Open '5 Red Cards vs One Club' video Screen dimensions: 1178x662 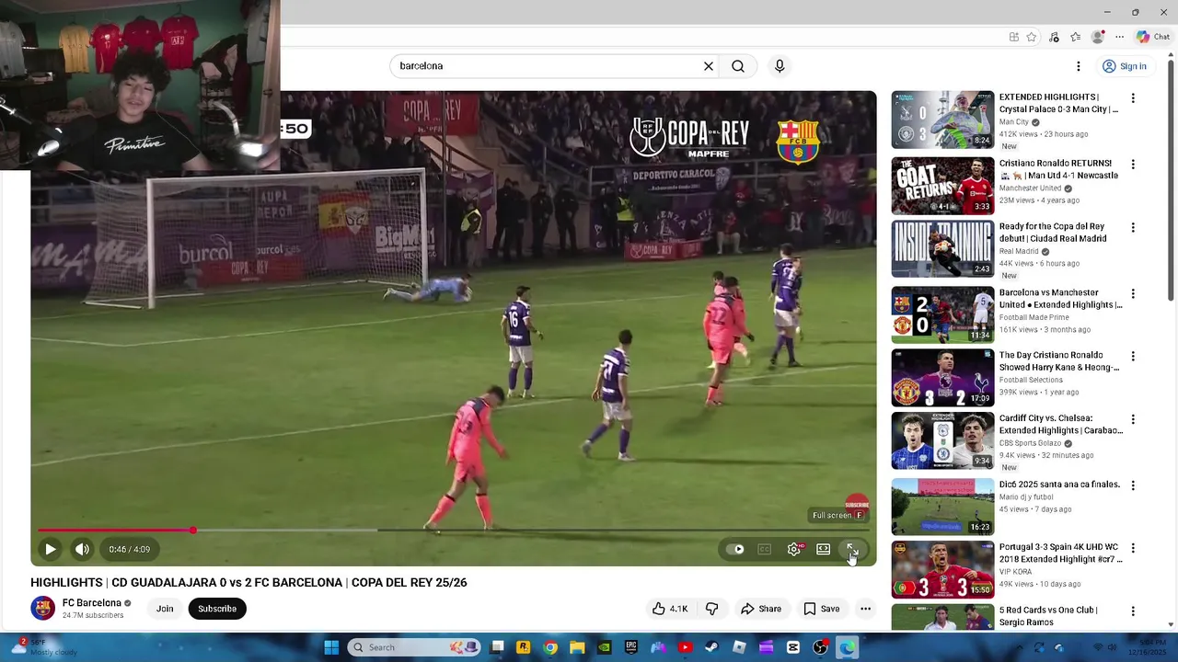coord(1048,616)
